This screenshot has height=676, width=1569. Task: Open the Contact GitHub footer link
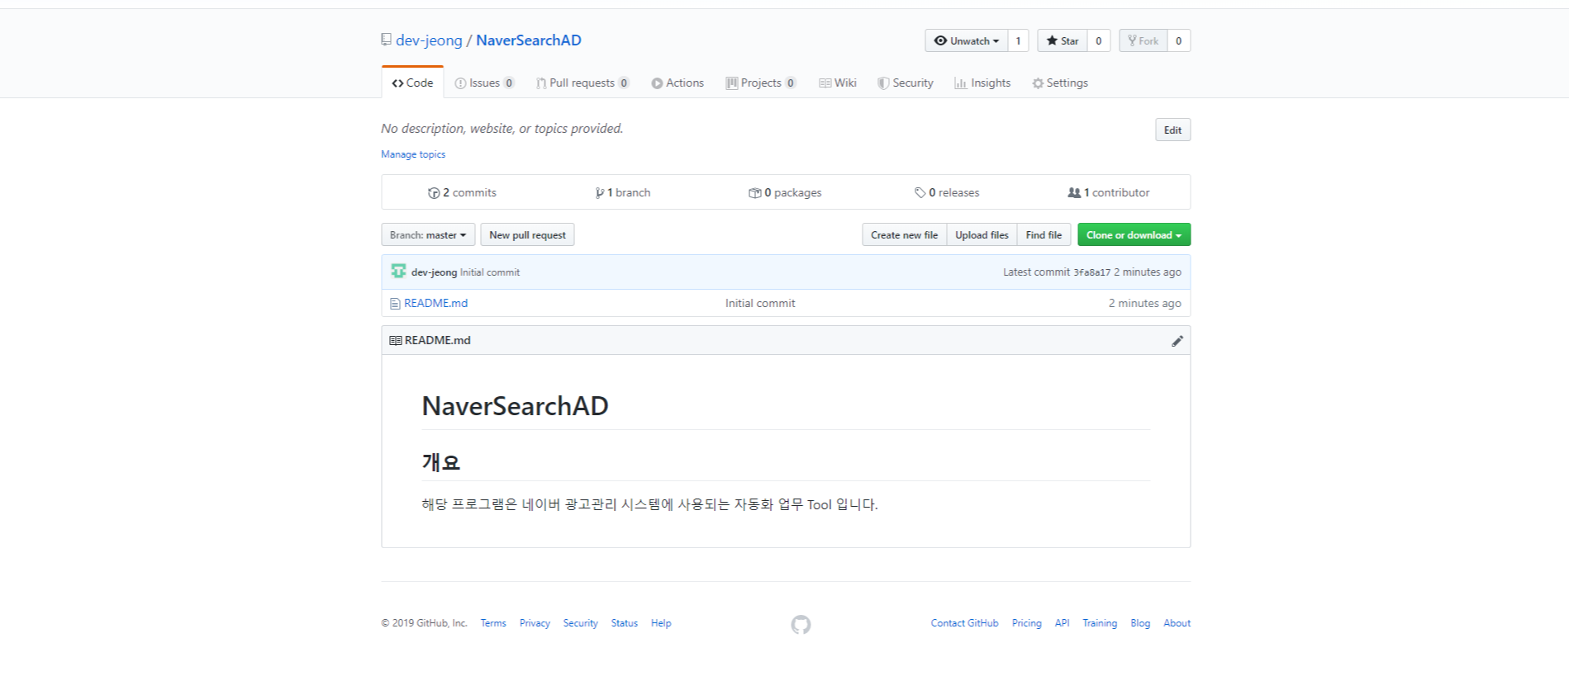pyautogui.click(x=964, y=623)
